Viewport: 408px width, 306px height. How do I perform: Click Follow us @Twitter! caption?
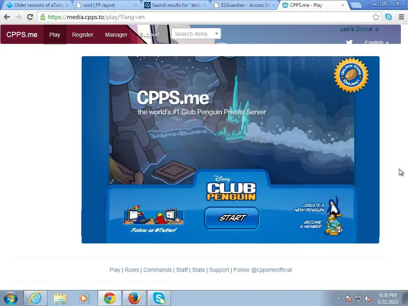tap(154, 230)
